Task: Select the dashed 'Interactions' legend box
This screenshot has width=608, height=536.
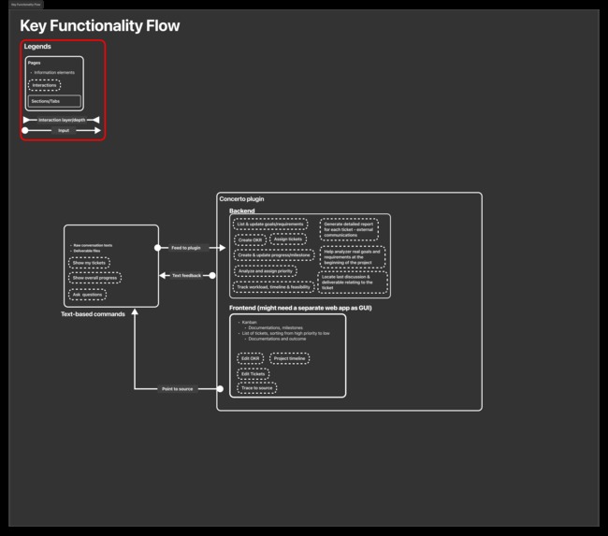Action: (44, 85)
